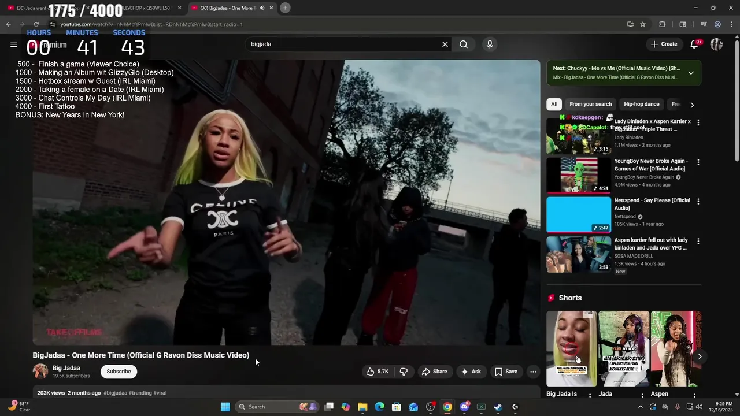This screenshot has width=740, height=416.
Task: Click the magnifier search button
Action: [x=464, y=44]
